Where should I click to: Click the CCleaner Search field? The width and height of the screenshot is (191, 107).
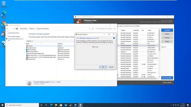point(167,47)
